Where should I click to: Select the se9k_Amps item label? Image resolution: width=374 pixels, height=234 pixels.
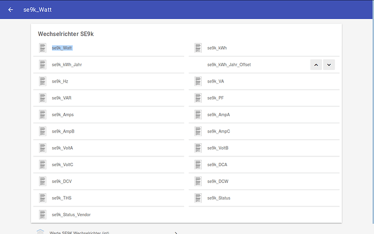(x=63, y=115)
